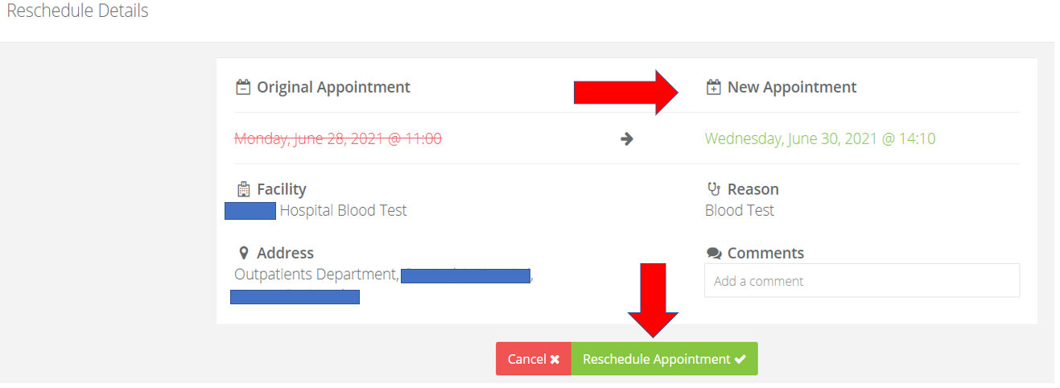Click the Reschedule Details page heading
Screen dimensions: 1060x388
(77, 11)
